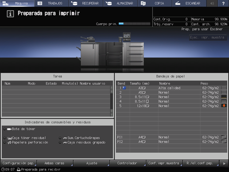The height and width of the screenshot is (172, 229).
Task: Toggle the Sum.CartuchoGrapas indicator
Action: pyautogui.click(x=60, y=138)
